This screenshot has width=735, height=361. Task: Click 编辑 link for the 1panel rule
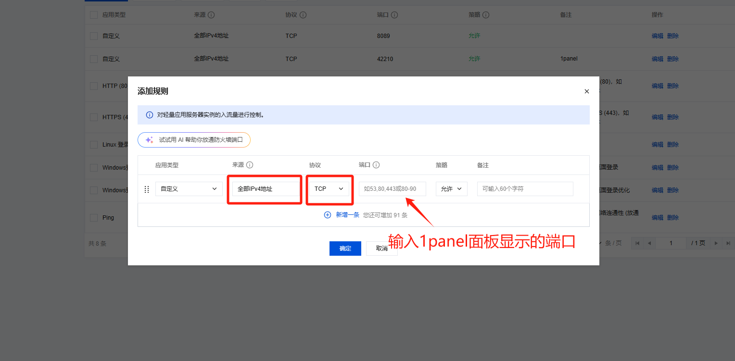pos(657,59)
